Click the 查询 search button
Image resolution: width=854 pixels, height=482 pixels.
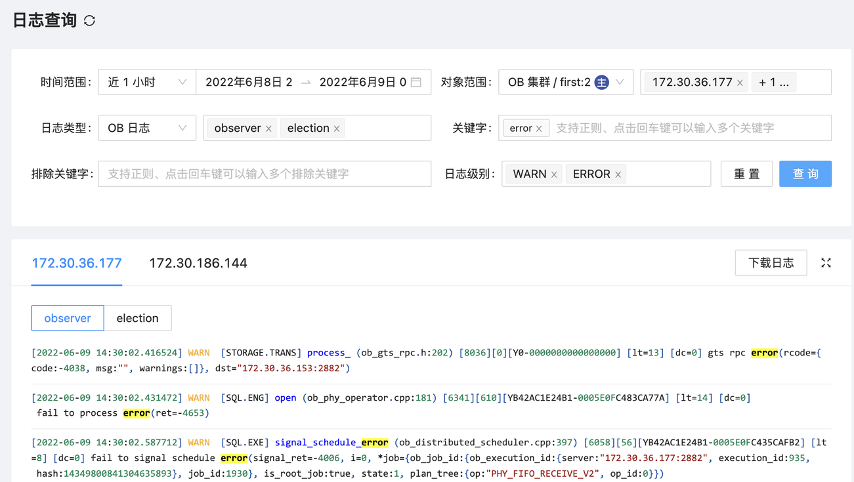coord(805,174)
